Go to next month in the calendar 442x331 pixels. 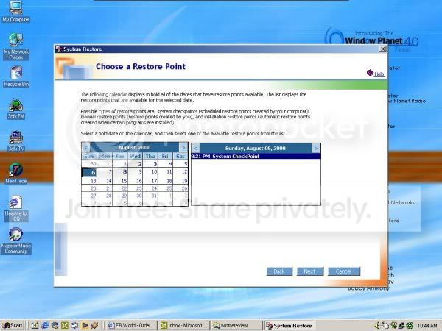pos(183,148)
